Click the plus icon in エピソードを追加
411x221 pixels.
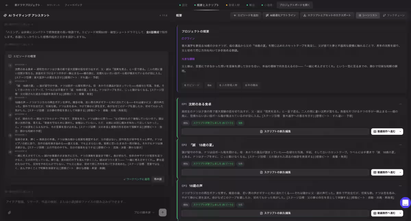tap(235, 15)
